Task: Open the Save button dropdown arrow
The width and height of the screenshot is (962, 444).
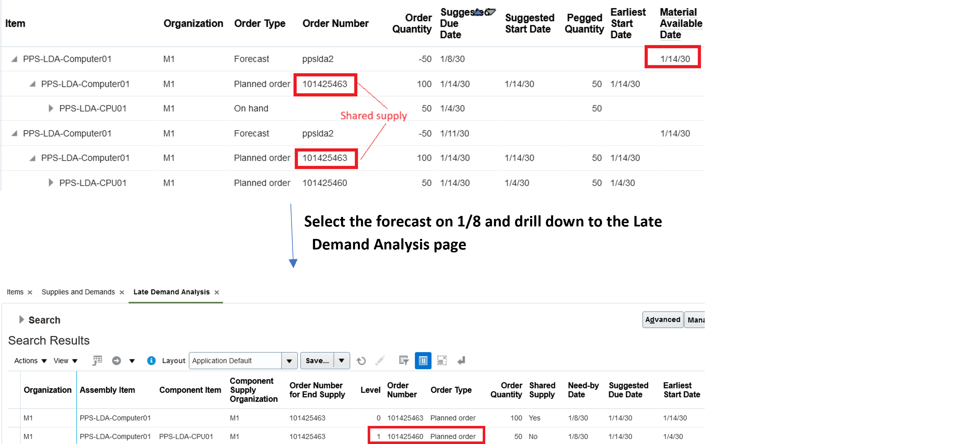Action: [341, 360]
